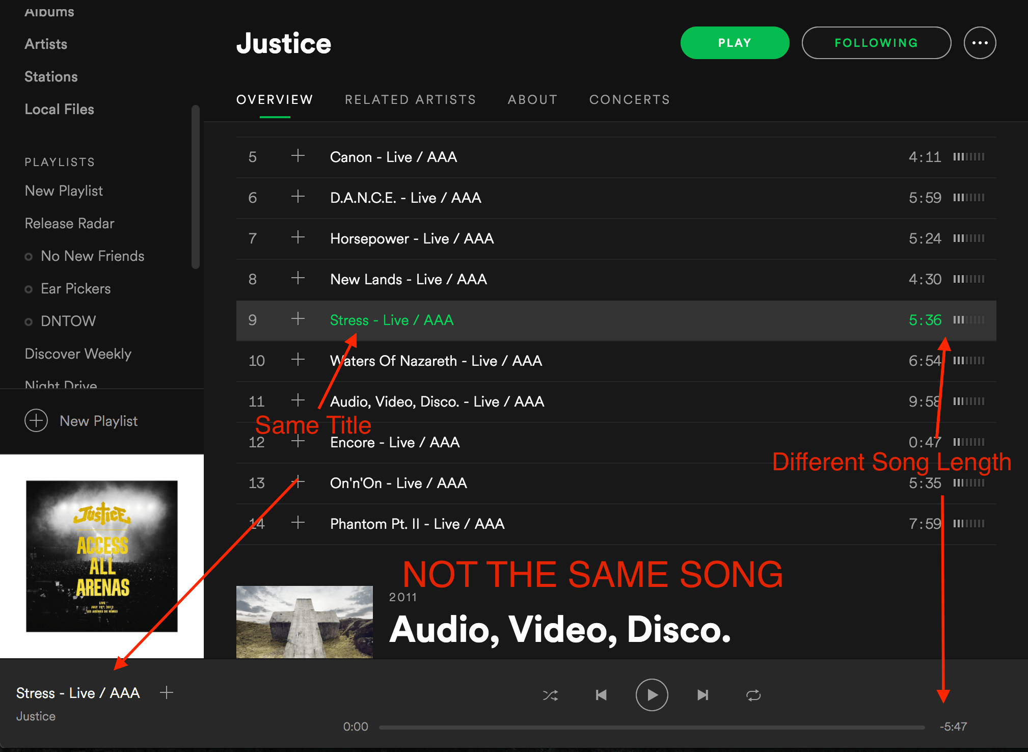Open the Release Radar playlist

tap(69, 223)
